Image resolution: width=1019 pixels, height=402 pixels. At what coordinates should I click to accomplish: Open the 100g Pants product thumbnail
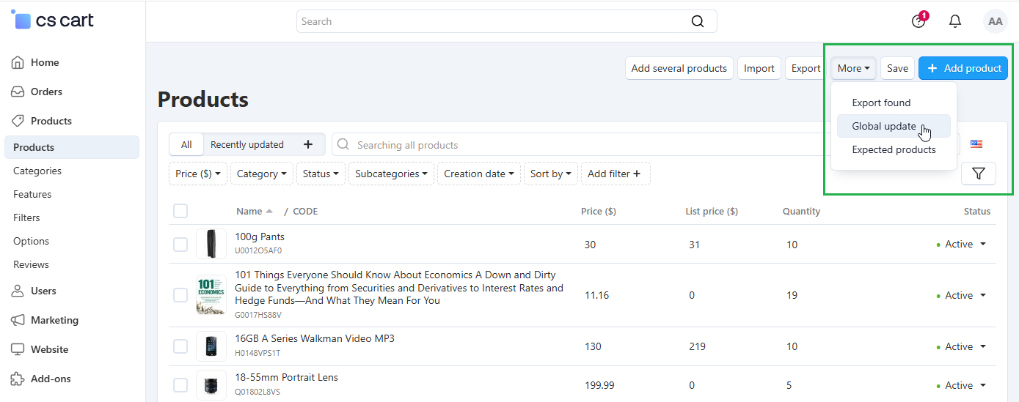click(x=211, y=244)
